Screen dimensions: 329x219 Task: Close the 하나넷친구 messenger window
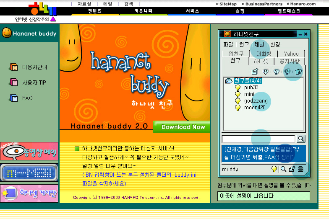point(306,34)
